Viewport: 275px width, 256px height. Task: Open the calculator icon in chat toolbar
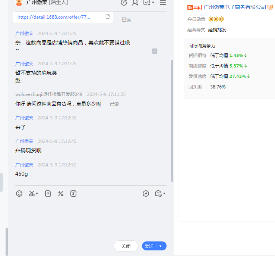pos(60,193)
